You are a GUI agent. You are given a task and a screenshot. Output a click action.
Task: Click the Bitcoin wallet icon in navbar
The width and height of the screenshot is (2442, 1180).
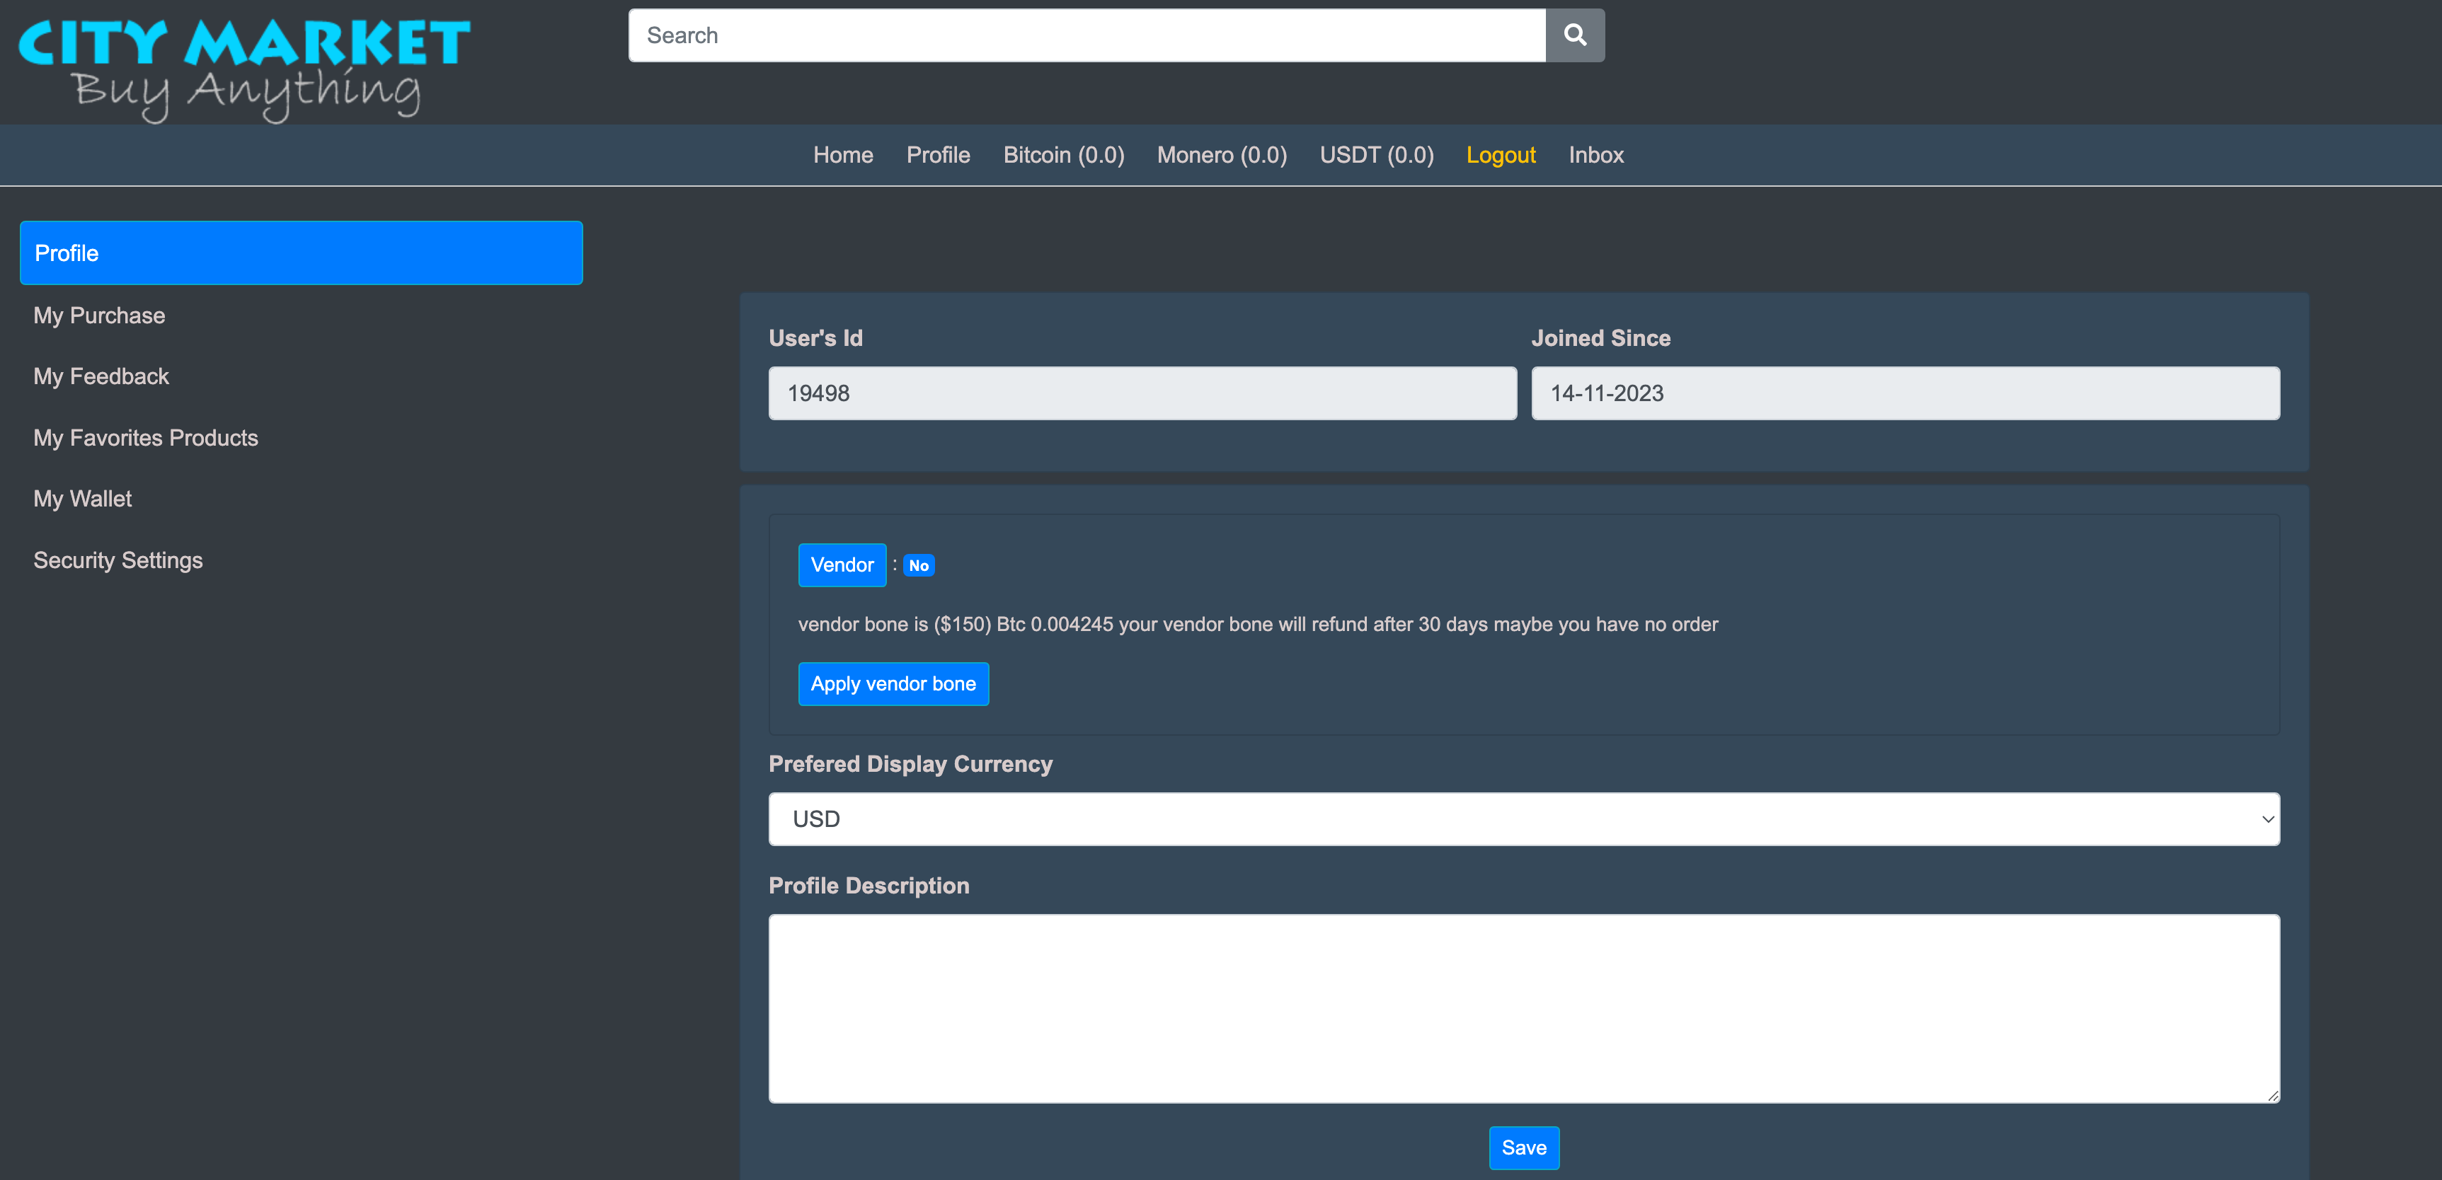pos(1062,154)
